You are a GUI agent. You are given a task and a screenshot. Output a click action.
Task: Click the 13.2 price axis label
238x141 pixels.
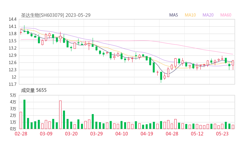(13, 48)
